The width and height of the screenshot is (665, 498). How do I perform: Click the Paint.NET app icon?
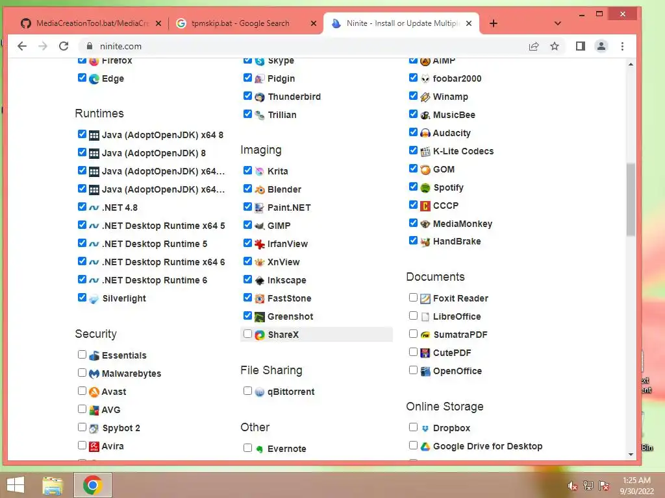pyautogui.click(x=260, y=208)
